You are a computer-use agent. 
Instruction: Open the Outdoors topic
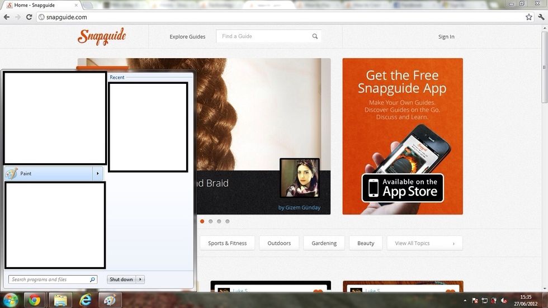279,243
